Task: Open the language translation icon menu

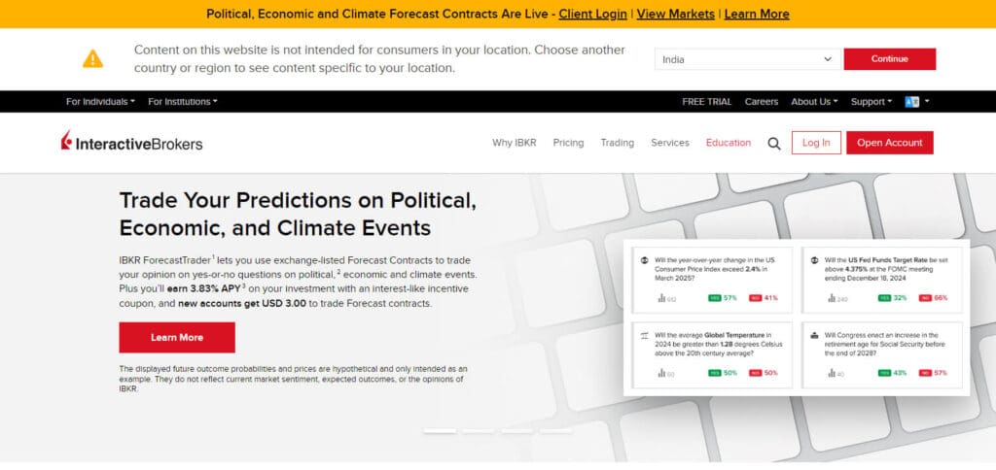Action: [916, 102]
